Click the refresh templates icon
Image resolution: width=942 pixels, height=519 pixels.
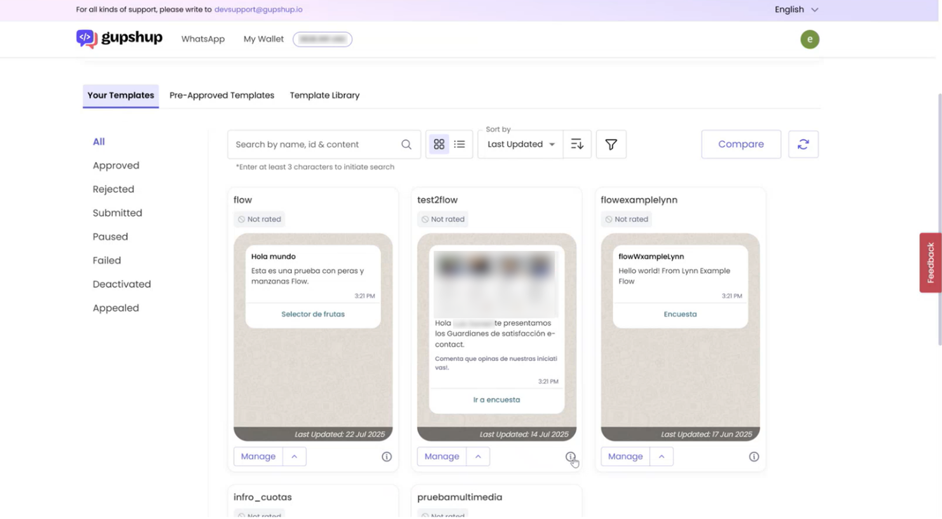803,145
